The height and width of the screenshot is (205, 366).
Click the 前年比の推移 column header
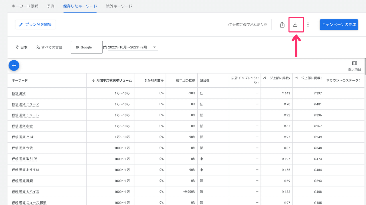pos(186,81)
